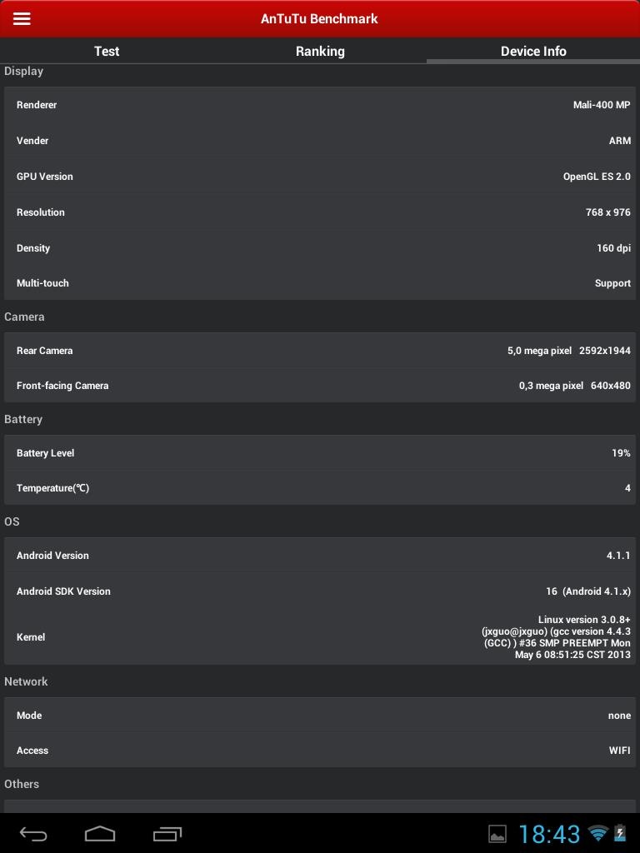Screen dimensions: 640x853
Task: Tap the Kernel Linux version row
Action: [320, 637]
